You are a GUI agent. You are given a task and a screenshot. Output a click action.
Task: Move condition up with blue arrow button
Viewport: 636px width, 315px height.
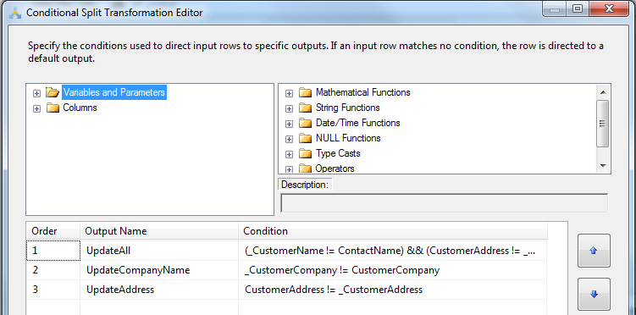pos(594,251)
